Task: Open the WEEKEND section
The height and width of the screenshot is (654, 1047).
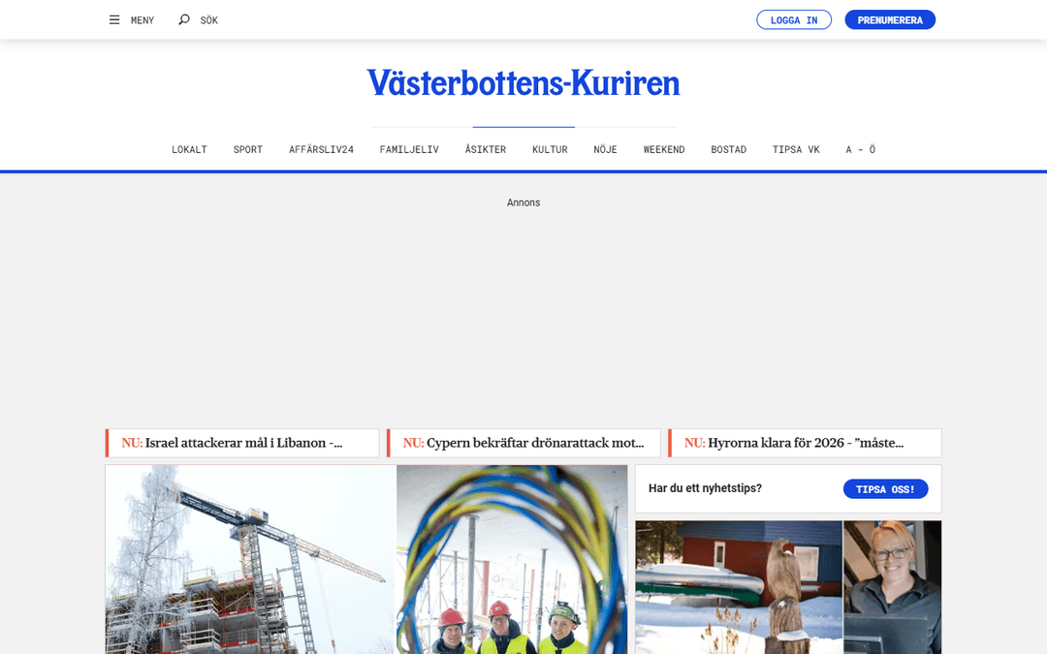Action: click(x=664, y=149)
